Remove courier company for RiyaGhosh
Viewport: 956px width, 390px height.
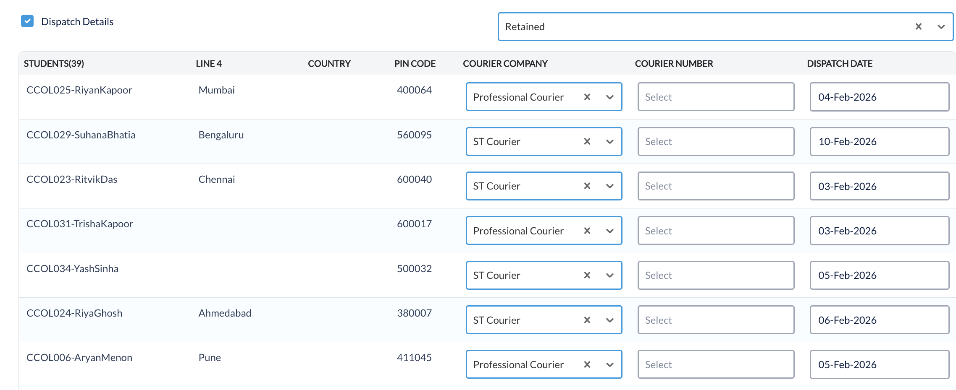point(587,320)
